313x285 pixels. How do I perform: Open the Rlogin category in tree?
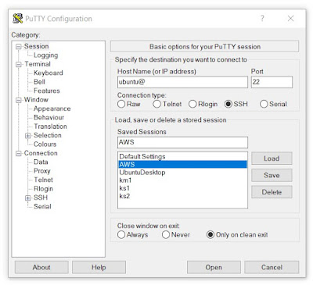point(43,189)
